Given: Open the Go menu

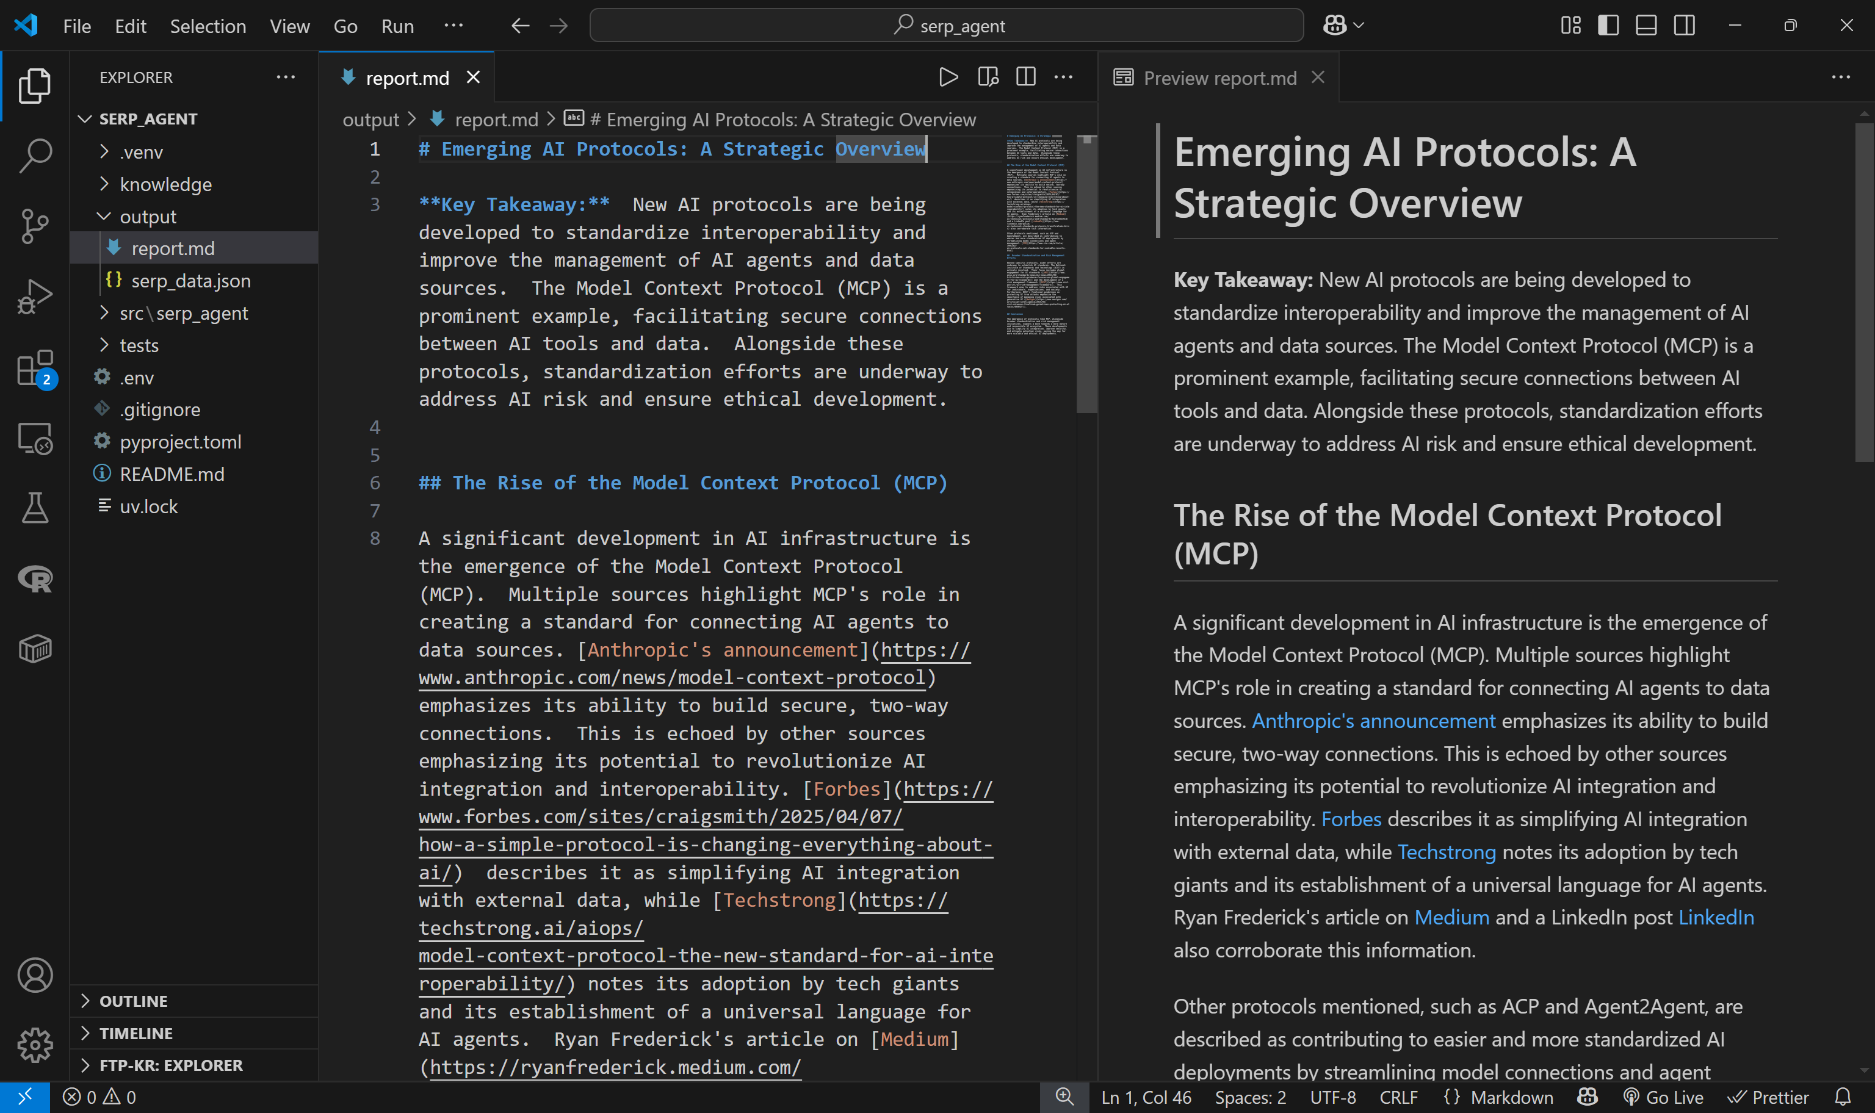Looking at the screenshot, I should point(345,26).
